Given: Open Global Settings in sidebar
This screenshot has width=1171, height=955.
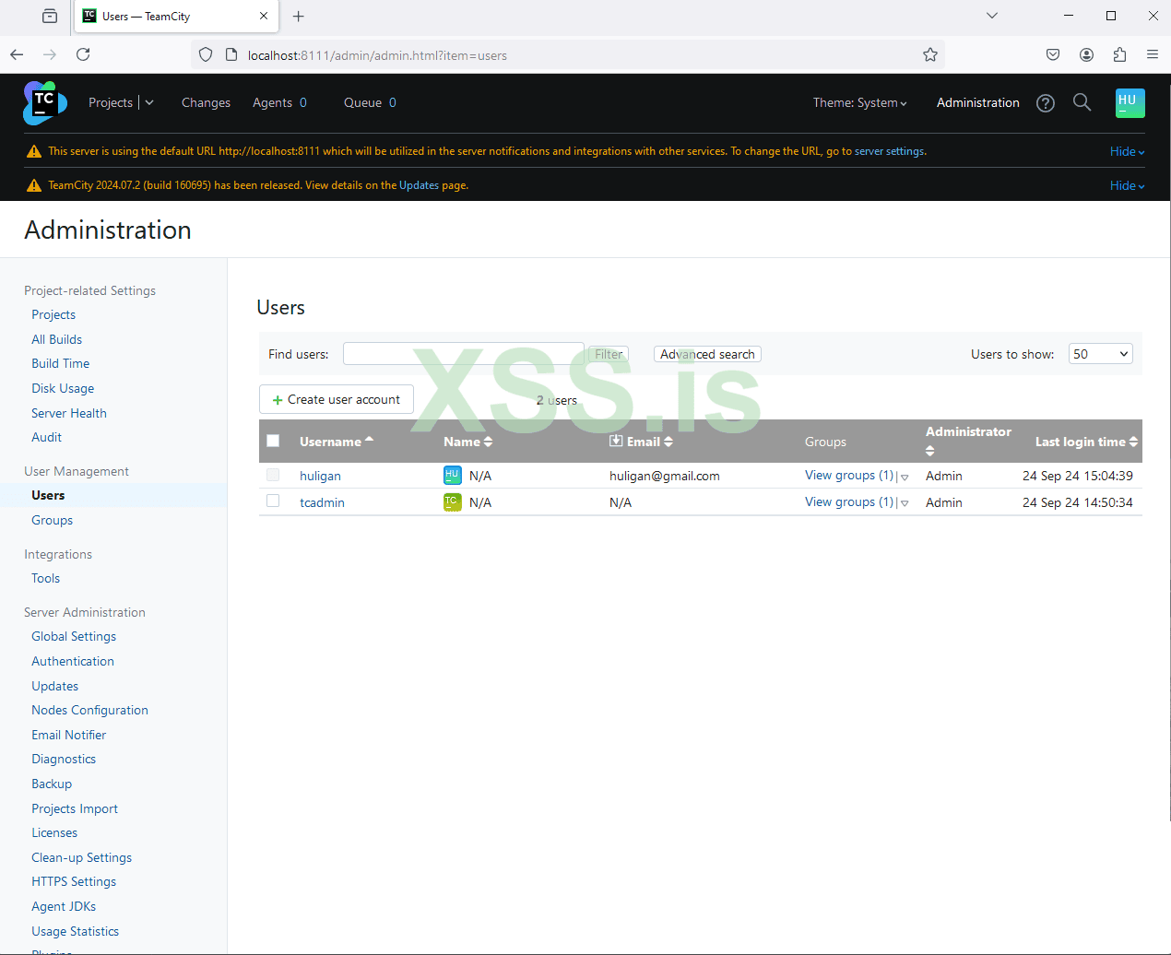Looking at the screenshot, I should [74, 636].
